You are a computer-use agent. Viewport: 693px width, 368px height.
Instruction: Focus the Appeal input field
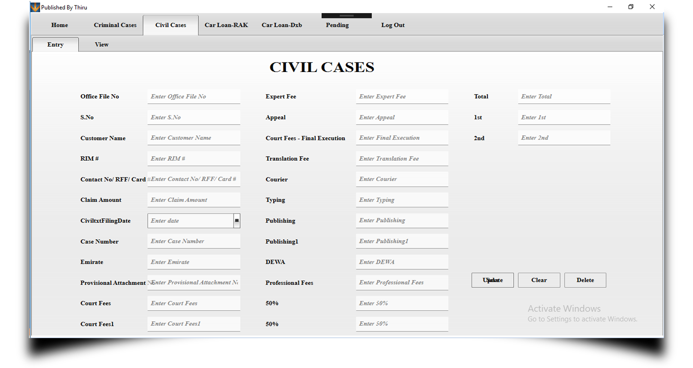click(402, 117)
